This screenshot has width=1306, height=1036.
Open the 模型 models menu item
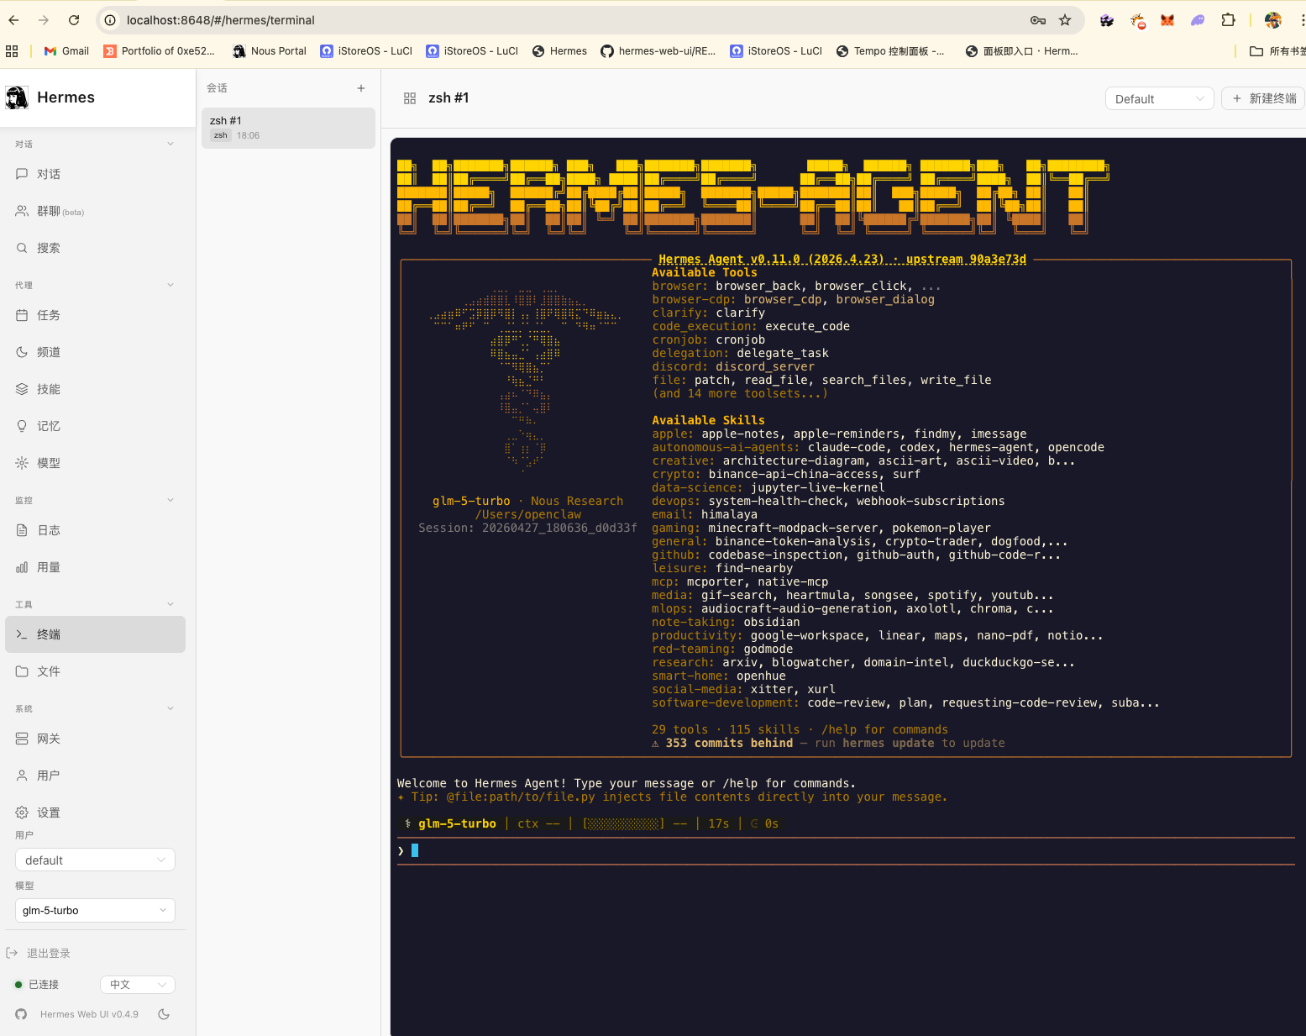point(49,463)
